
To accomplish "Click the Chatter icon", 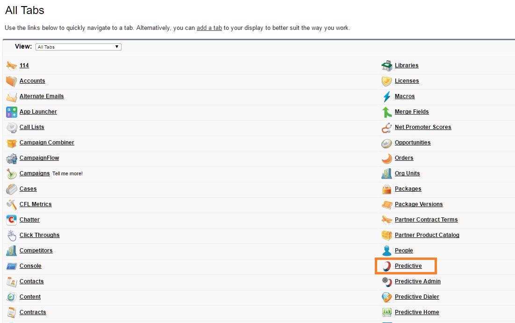I will click(x=12, y=220).
